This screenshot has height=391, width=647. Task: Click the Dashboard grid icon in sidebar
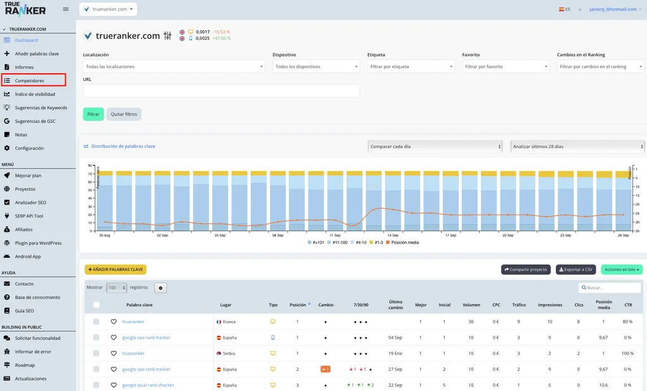[x=6, y=40]
